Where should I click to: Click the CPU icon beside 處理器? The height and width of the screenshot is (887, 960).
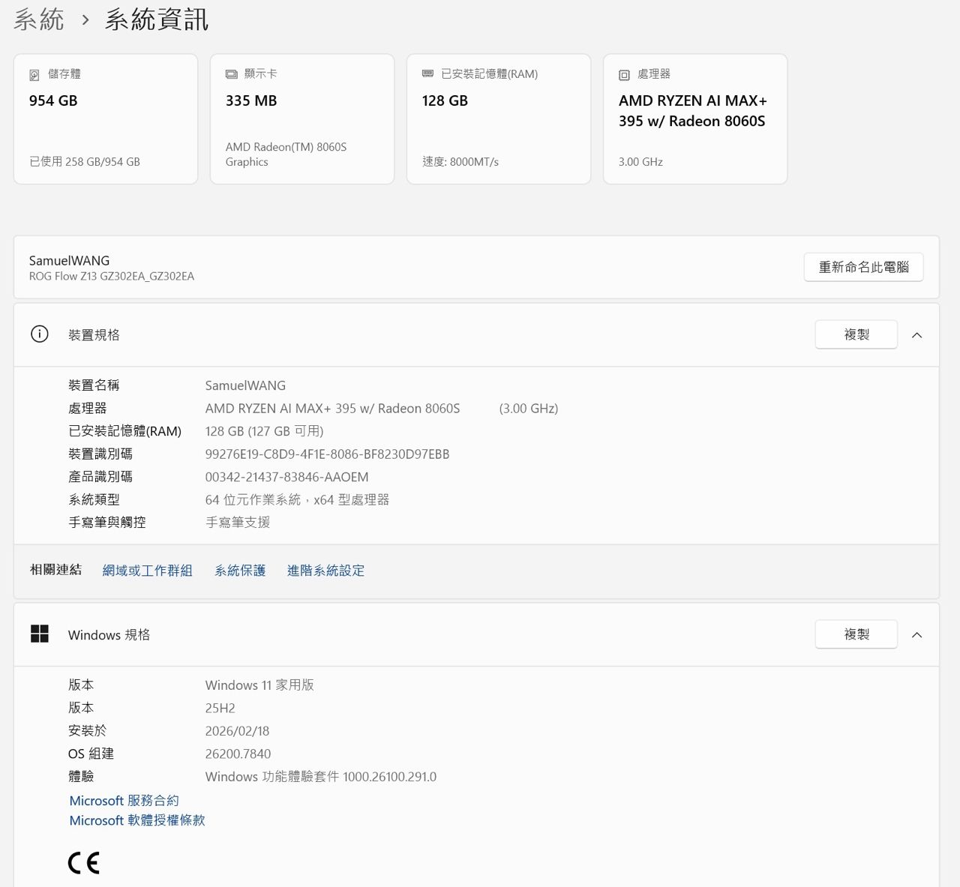[x=624, y=75]
